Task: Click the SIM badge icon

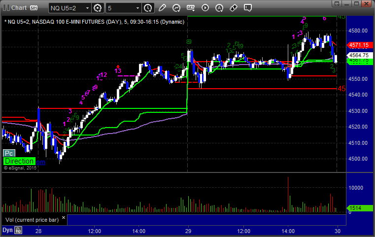Action: pyautogui.click(x=34, y=8)
